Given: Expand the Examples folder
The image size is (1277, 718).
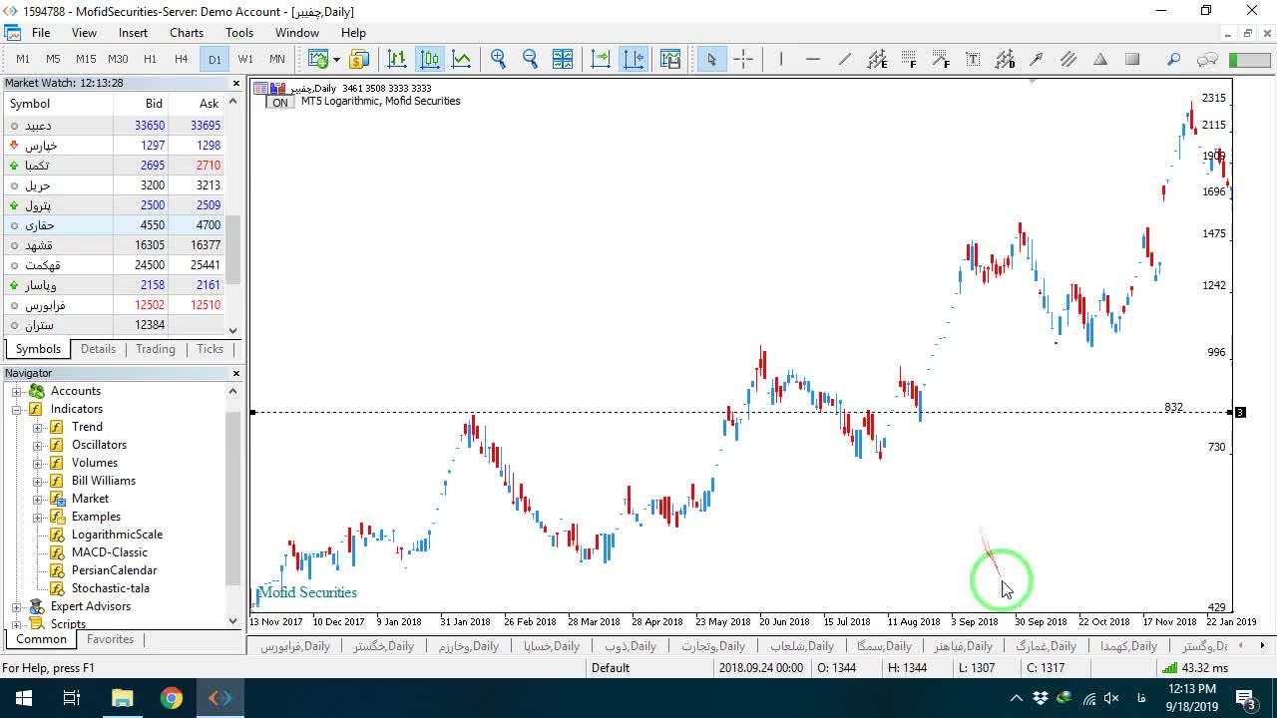Looking at the screenshot, I should click(38, 517).
